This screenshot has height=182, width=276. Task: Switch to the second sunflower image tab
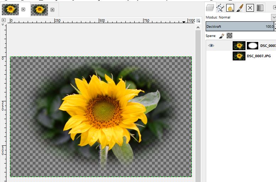click(x=39, y=10)
